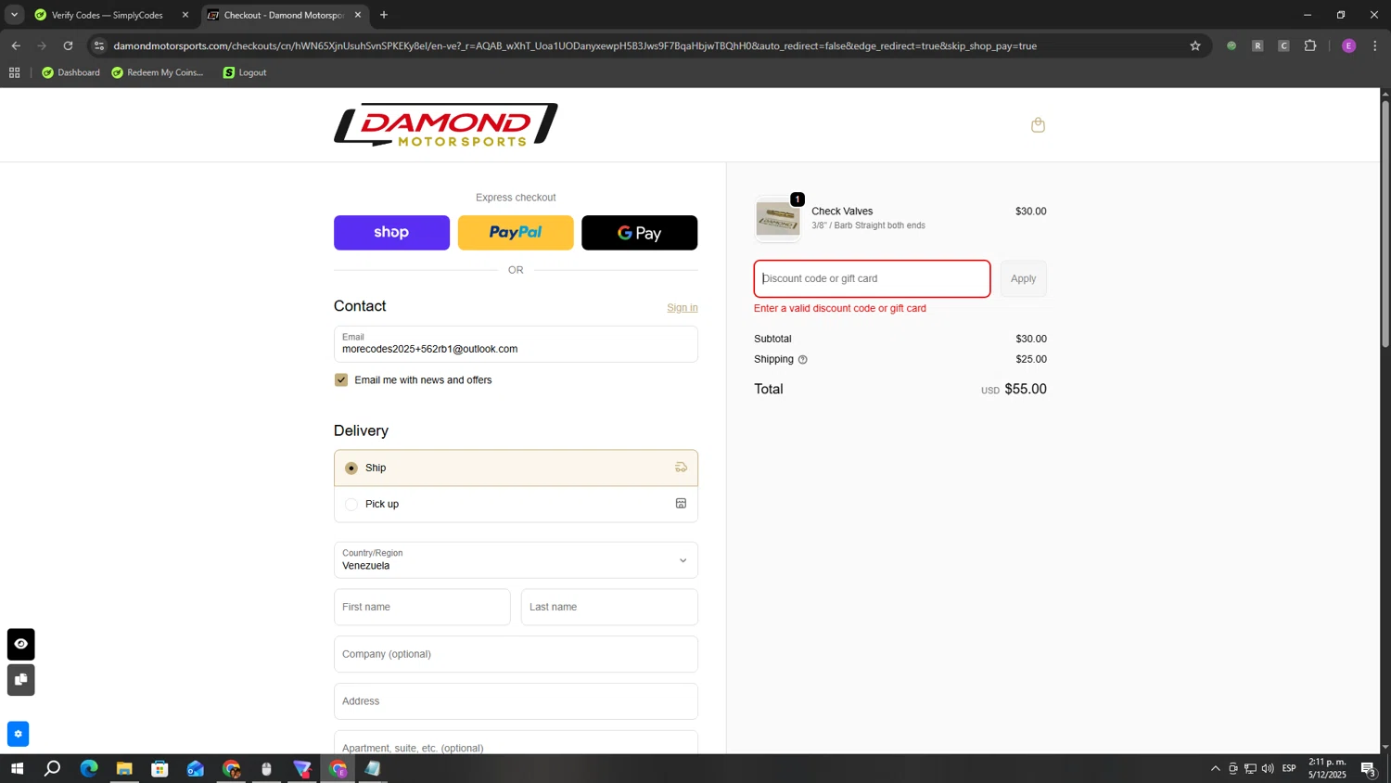The width and height of the screenshot is (1391, 783).
Task: Open taskbar search
Action: (x=53, y=768)
